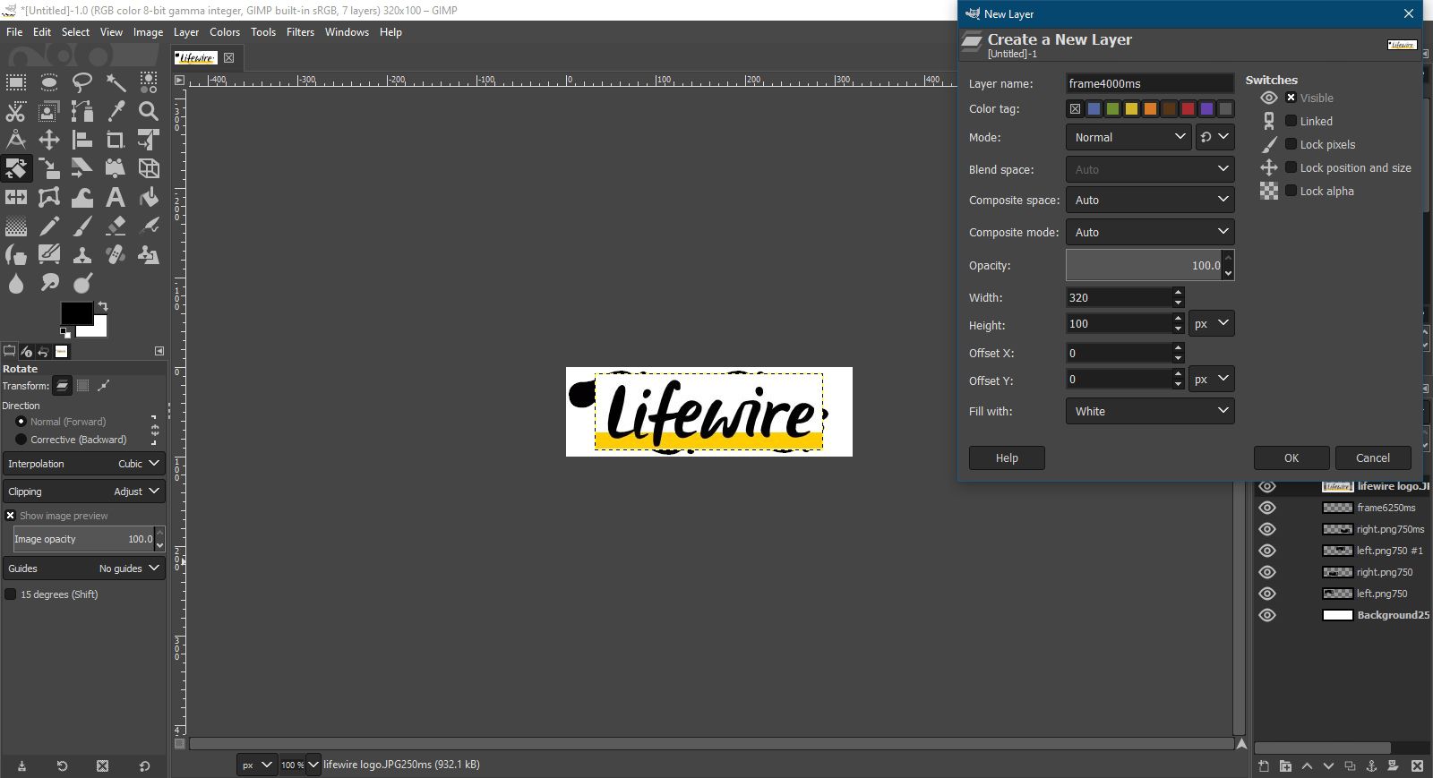This screenshot has width=1433, height=778.
Task: Select the Measure compass tool
Action: tap(16, 140)
